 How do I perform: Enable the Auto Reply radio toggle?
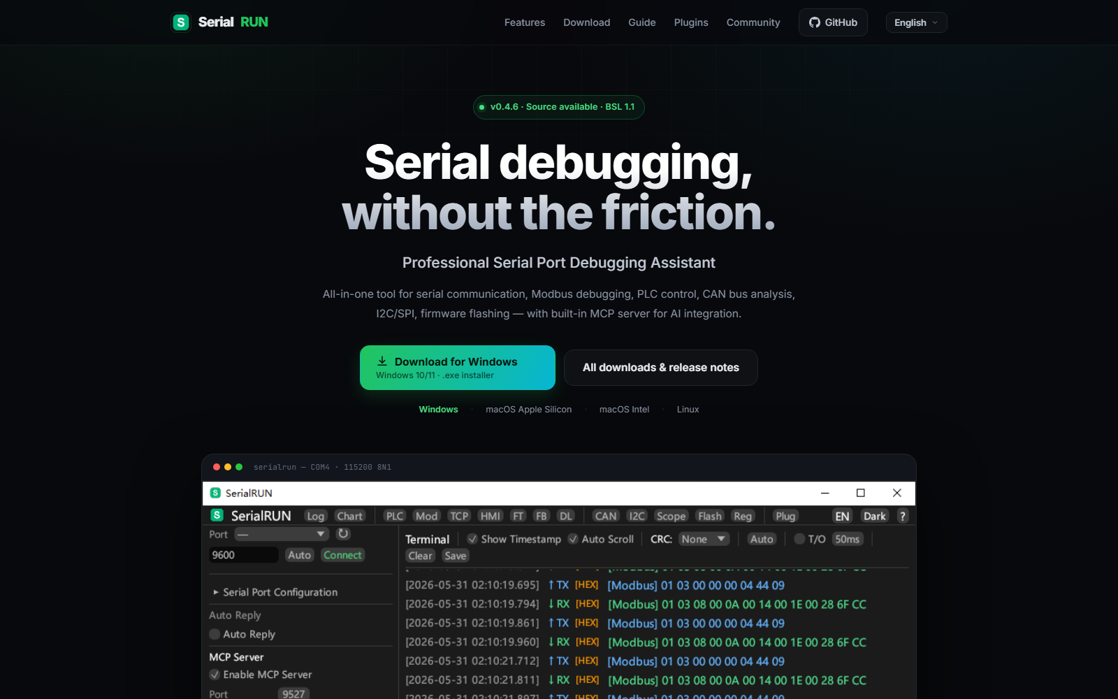click(215, 634)
